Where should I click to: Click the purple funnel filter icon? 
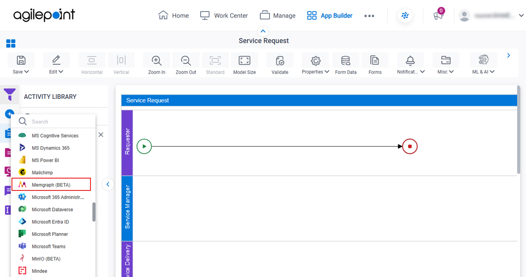(9, 94)
